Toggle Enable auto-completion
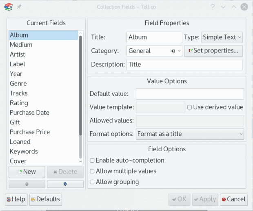Screen dimensions: 253x211 click(92, 161)
